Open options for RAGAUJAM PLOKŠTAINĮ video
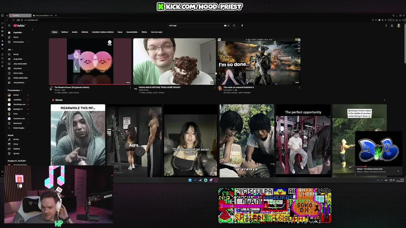This screenshot has height=228, width=406. tap(215, 88)
